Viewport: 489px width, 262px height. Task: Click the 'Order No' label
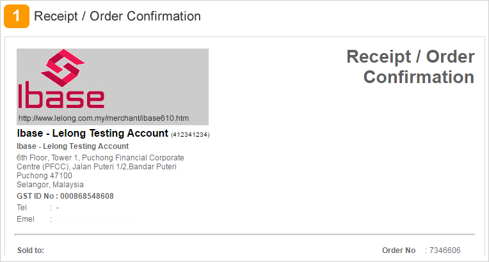coord(399,250)
